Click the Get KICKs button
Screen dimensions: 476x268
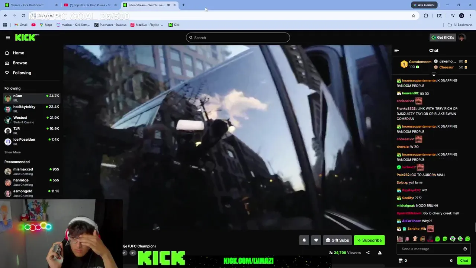pyautogui.click(x=443, y=38)
